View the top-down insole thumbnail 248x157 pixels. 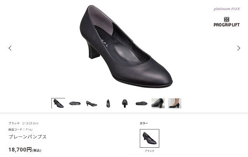[75, 103]
